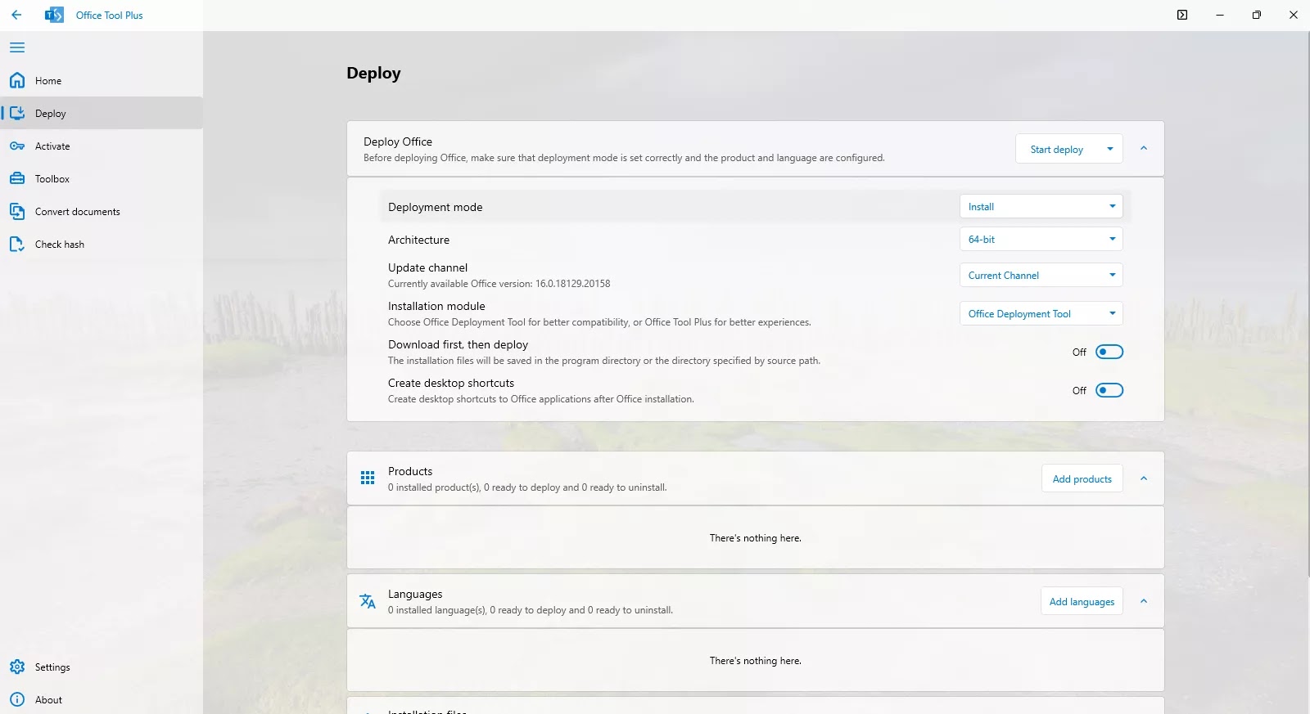
Task: Close the Office Tool Plus window
Action: pos(1293,15)
